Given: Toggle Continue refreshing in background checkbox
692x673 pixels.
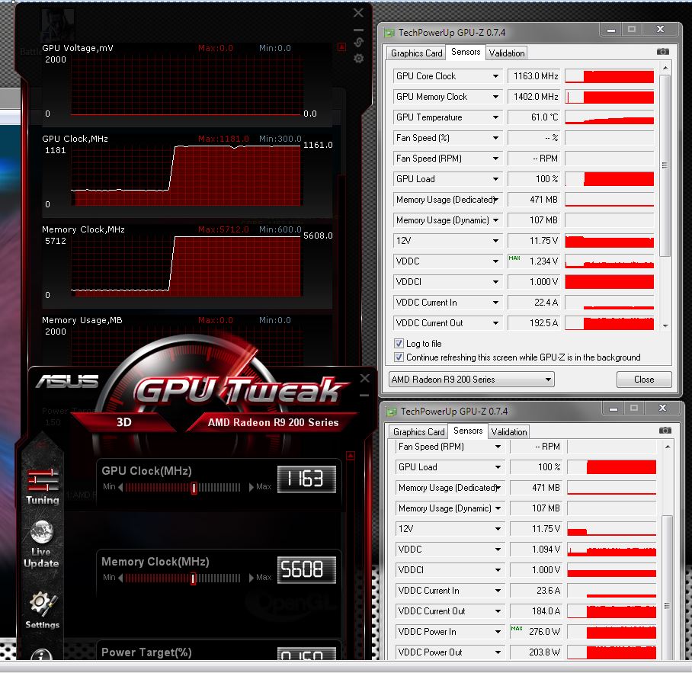Looking at the screenshot, I should [399, 357].
